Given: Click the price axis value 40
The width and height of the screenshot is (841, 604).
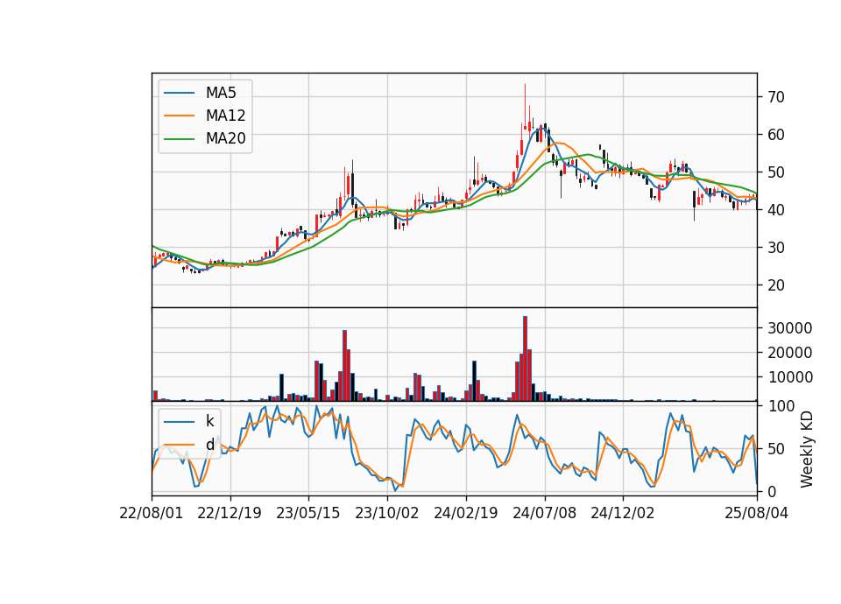Looking at the screenshot, I should tap(775, 210).
